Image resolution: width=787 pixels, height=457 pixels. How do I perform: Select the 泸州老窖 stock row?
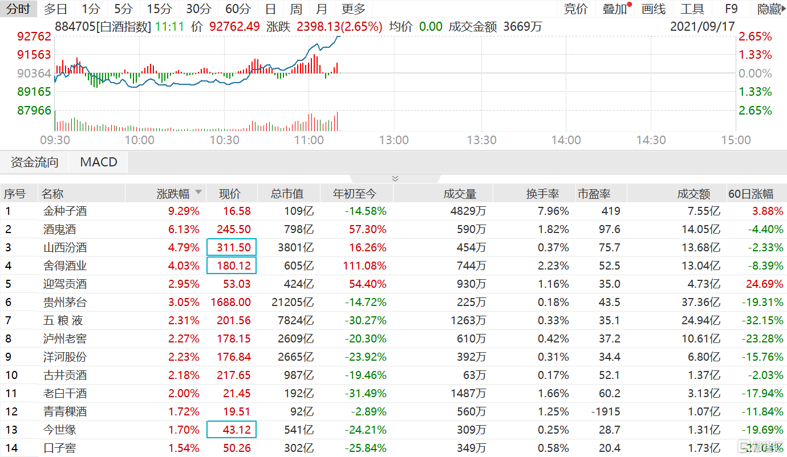[x=393, y=338]
